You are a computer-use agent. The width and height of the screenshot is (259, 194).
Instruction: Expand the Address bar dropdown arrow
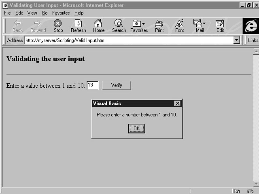(x=237, y=40)
